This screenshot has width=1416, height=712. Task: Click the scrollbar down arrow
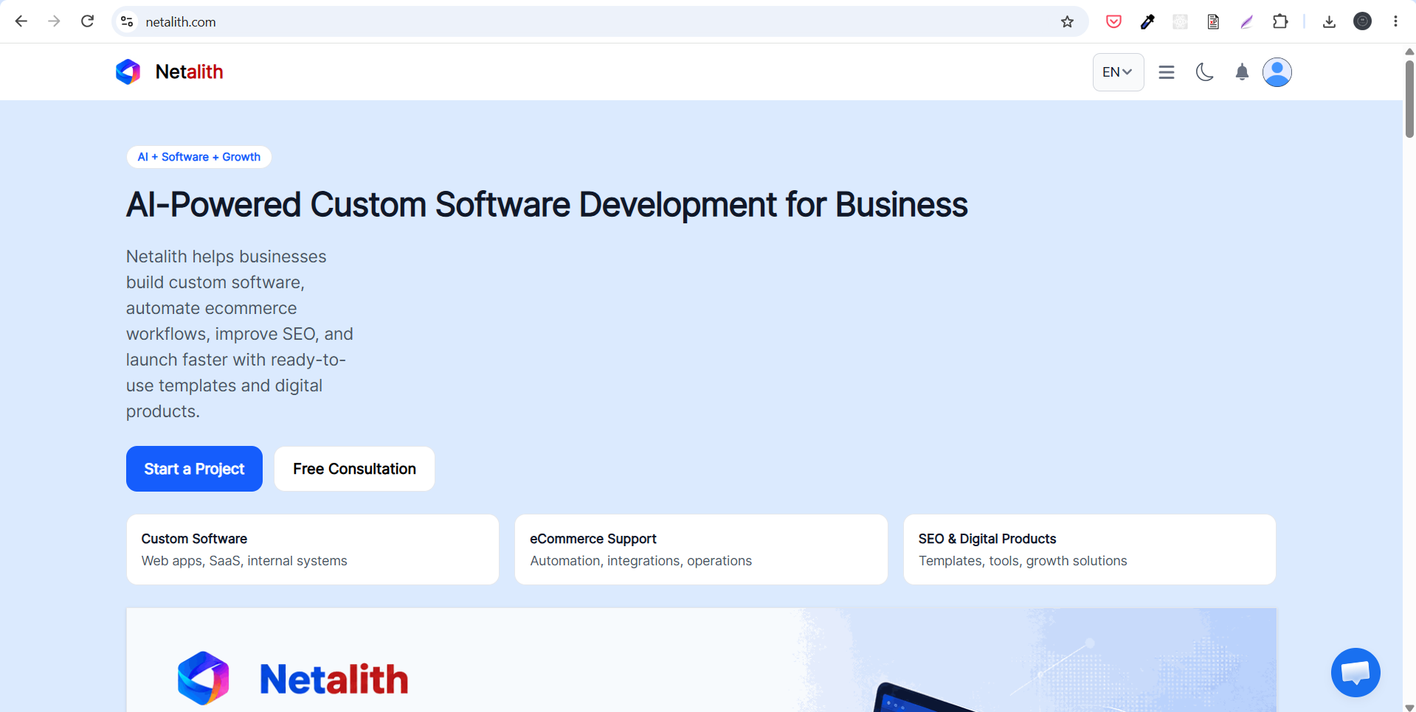click(x=1409, y=708)
